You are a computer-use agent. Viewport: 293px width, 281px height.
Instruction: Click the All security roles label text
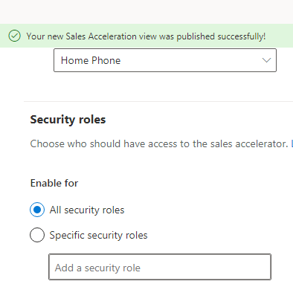pyautogui.click(x=87, y=210)
